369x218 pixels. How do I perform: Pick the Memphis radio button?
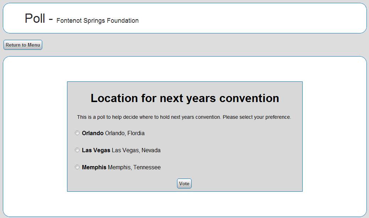(77, 167)
